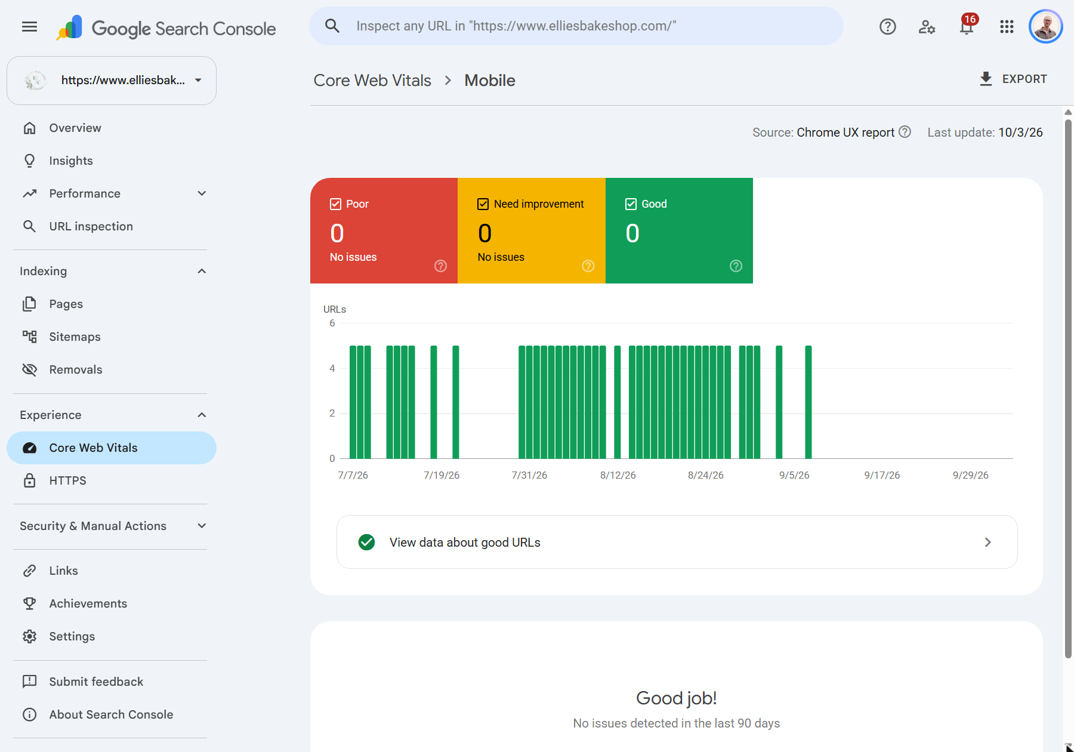Open the property selector dropdown
1074x752 pixels.
point(112,81)
